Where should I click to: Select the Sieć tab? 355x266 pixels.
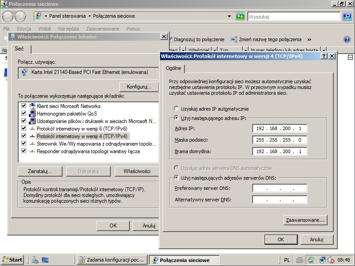pyautogui.click(x=20, y=49)
